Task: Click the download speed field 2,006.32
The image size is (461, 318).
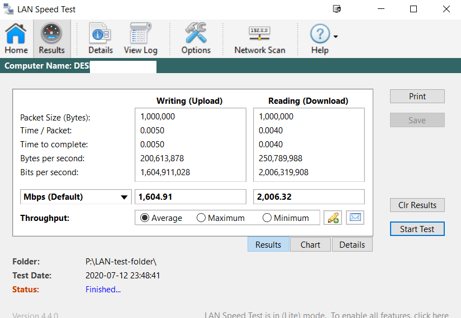Action: click(x=309, y=197)
